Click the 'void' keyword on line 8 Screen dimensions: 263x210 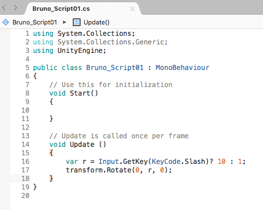57,93
